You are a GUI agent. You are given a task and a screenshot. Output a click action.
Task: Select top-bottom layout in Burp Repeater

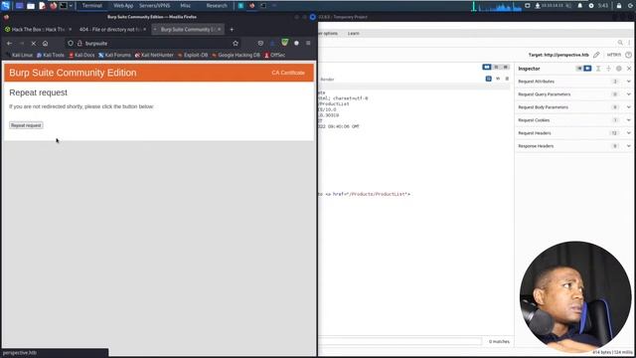coord(496,67)
